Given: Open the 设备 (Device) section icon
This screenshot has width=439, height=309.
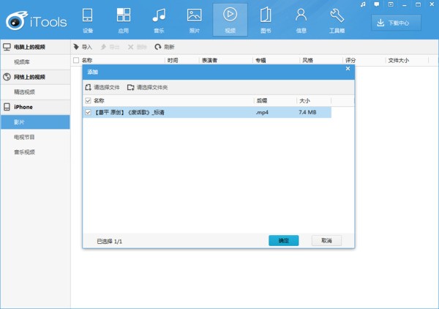Looking at the screenshot, I should (x=88, y=20).
